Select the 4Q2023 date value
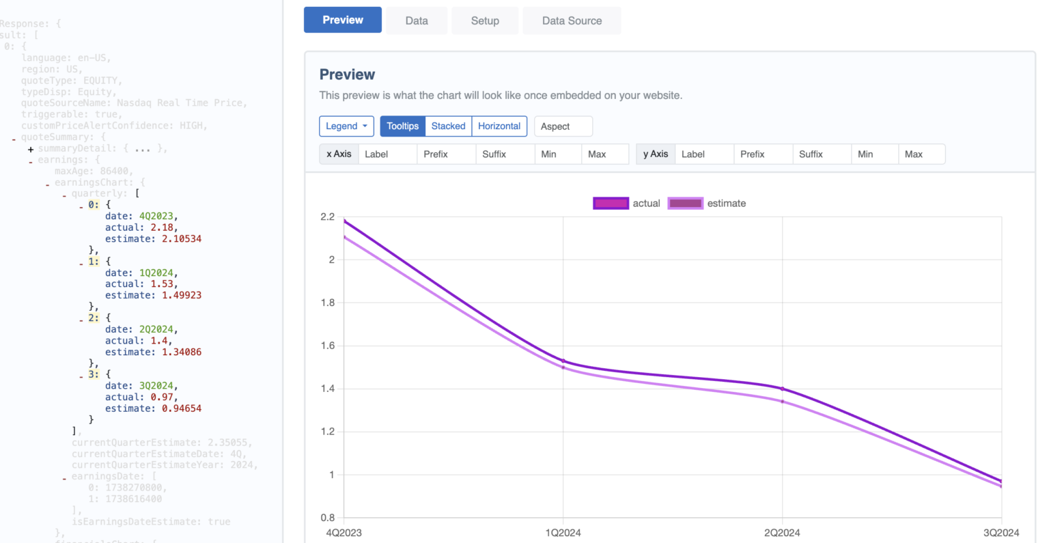Image resolution: width=1049 pixels, height=543 pixels. [x=156, y=216]
